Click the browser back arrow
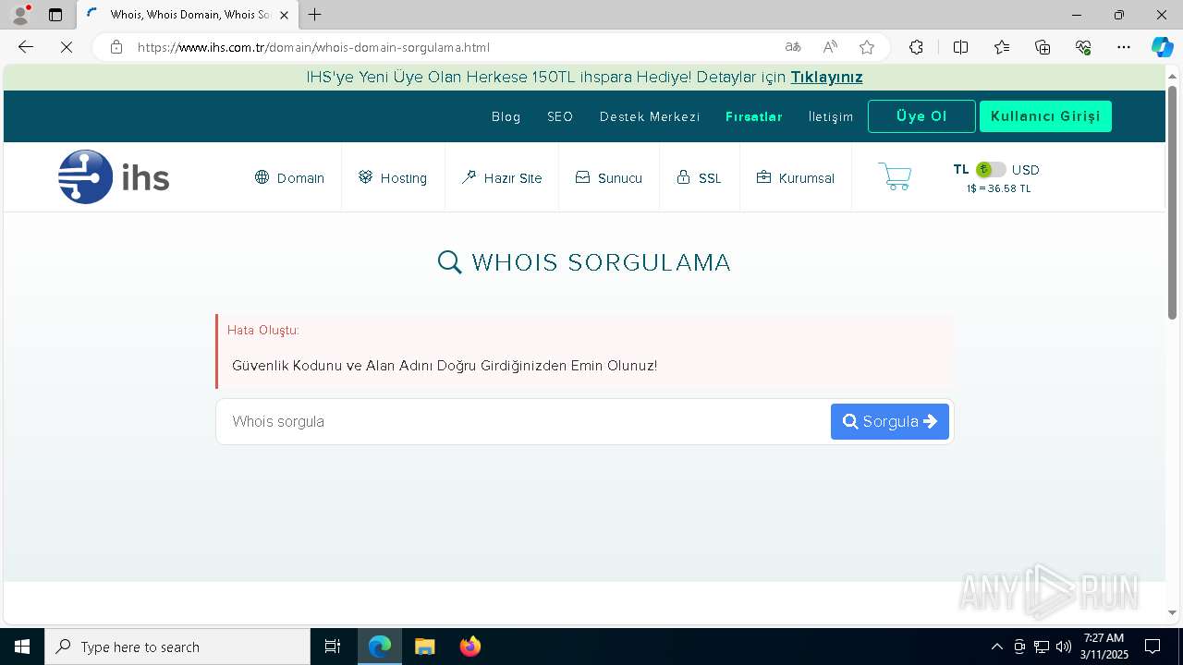This screenshot has width=1183, height=665. coord(26,47)
